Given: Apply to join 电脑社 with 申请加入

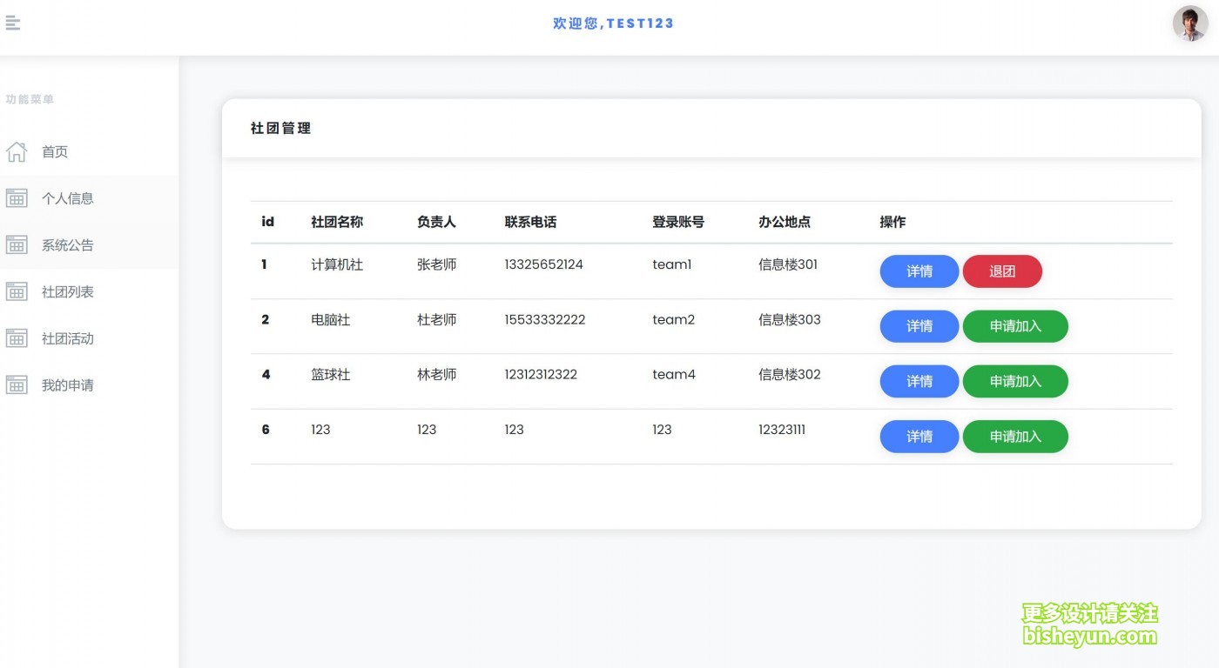Looking at the screenshot, I should click(x=1014, y=326).
